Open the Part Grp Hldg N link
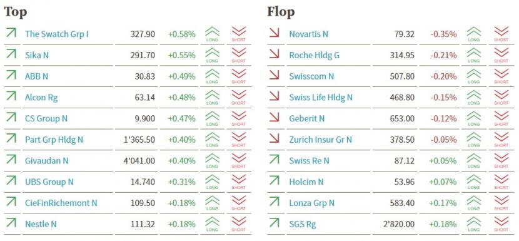Screen dimensions: 519x241 (54, 140)
